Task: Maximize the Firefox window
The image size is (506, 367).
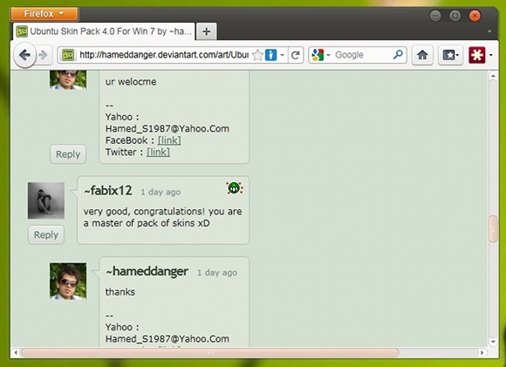Action: click(x=455, y=16)
